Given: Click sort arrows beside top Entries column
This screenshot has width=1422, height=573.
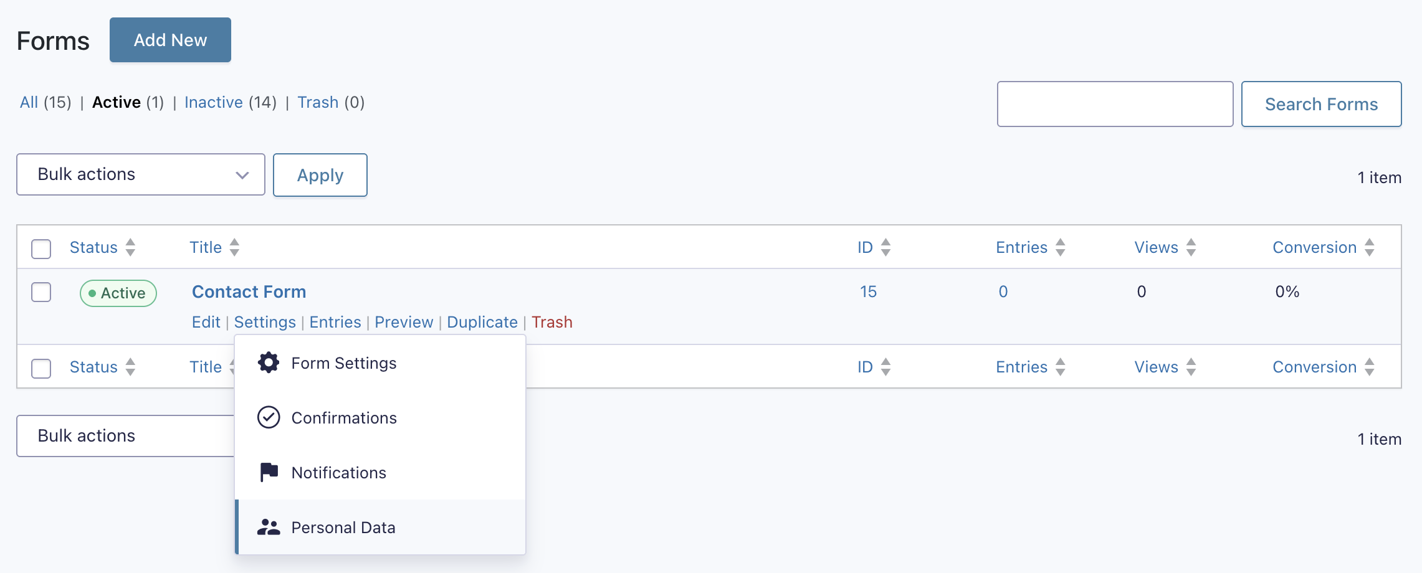Looking at the screenshot, I should point(1061,247).
